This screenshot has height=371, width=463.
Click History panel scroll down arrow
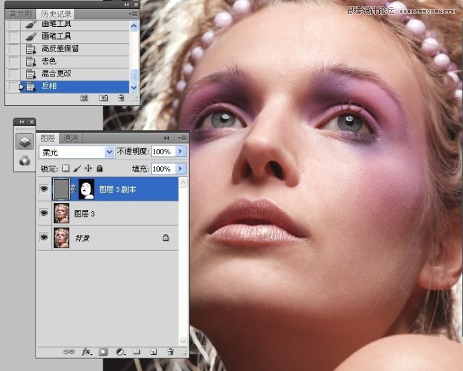click(134, 87)
